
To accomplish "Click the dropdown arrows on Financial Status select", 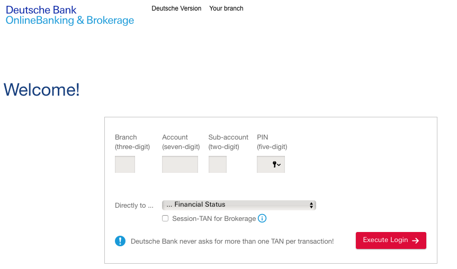I will coord(311,205).
